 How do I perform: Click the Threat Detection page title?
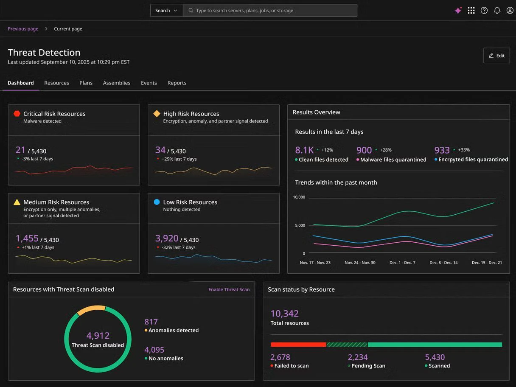(x=44, y=53)
